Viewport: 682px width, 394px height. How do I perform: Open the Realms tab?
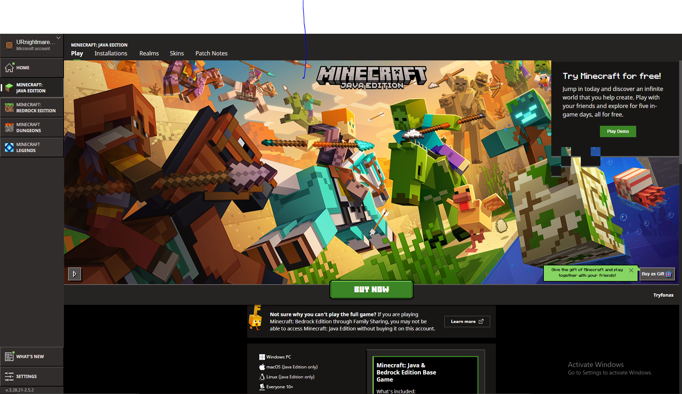tap(149, 53)
